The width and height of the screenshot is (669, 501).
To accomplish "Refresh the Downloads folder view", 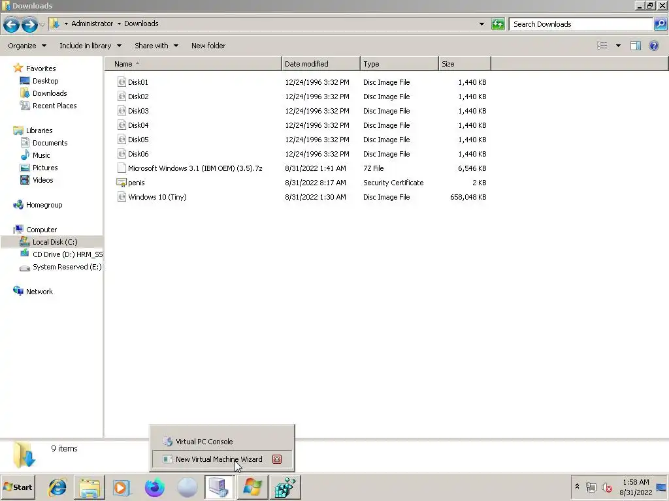I will coord(498,24).
